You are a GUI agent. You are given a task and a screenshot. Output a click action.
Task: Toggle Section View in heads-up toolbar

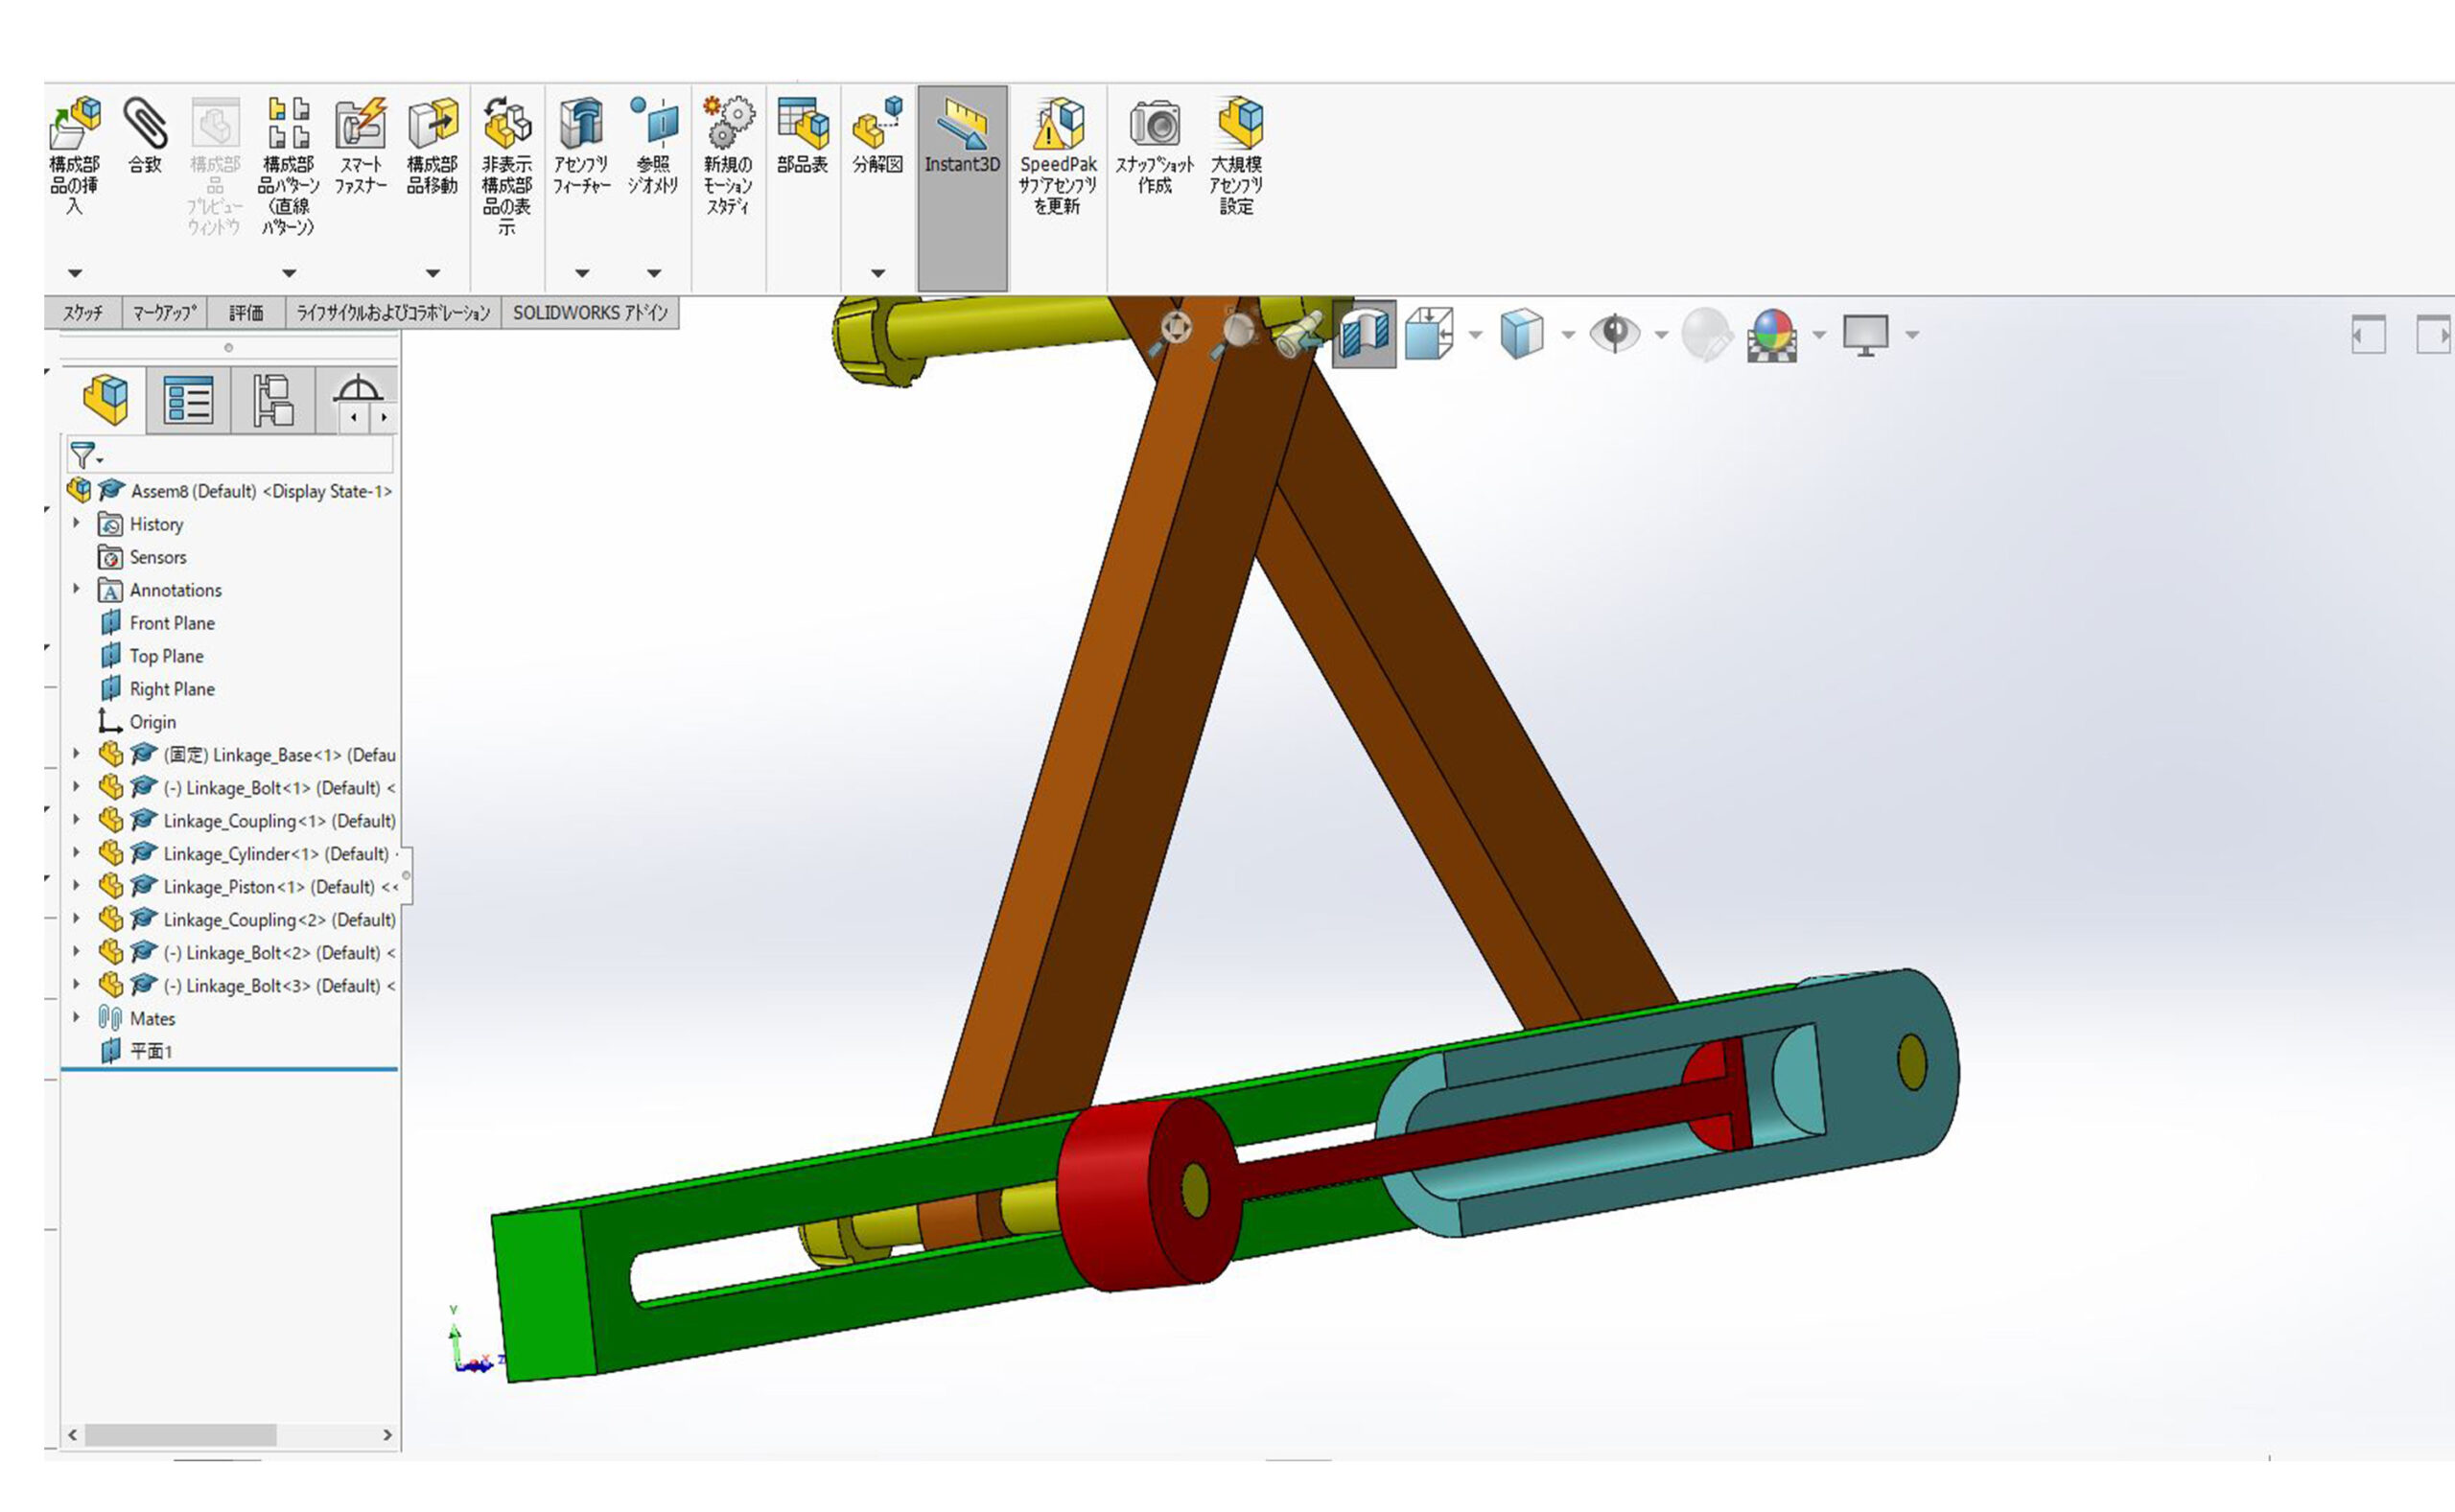[1365, 333]
